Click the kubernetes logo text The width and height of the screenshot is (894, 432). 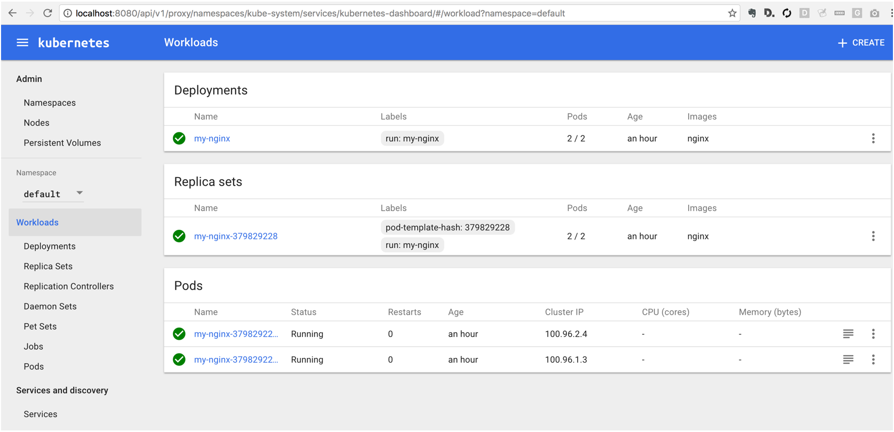point(74,43)
